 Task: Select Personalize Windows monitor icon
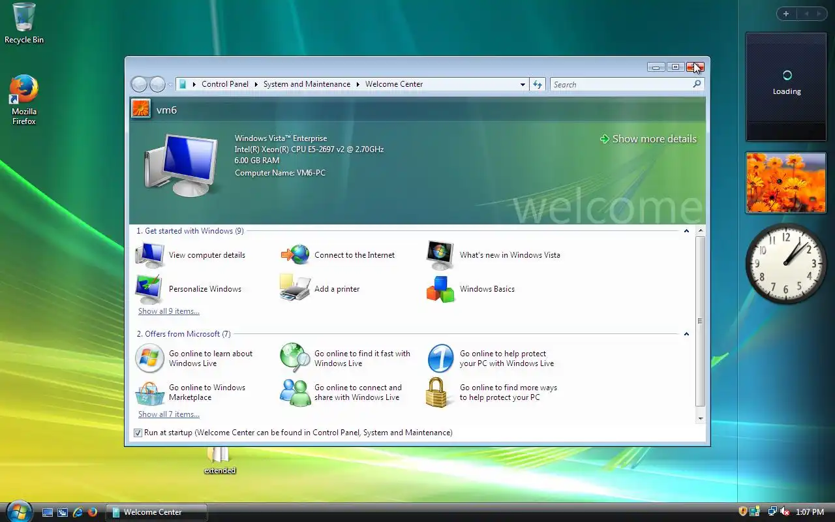tap(149, 289)
